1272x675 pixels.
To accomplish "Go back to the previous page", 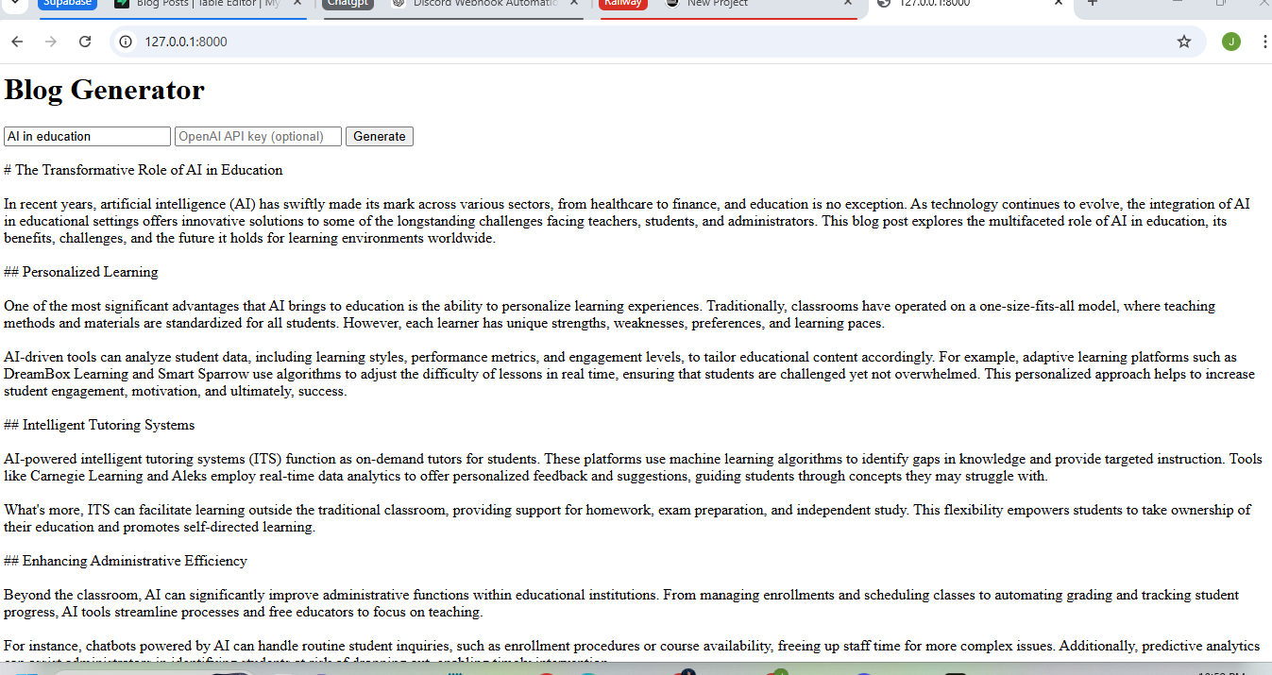I will tap(17, 42).
